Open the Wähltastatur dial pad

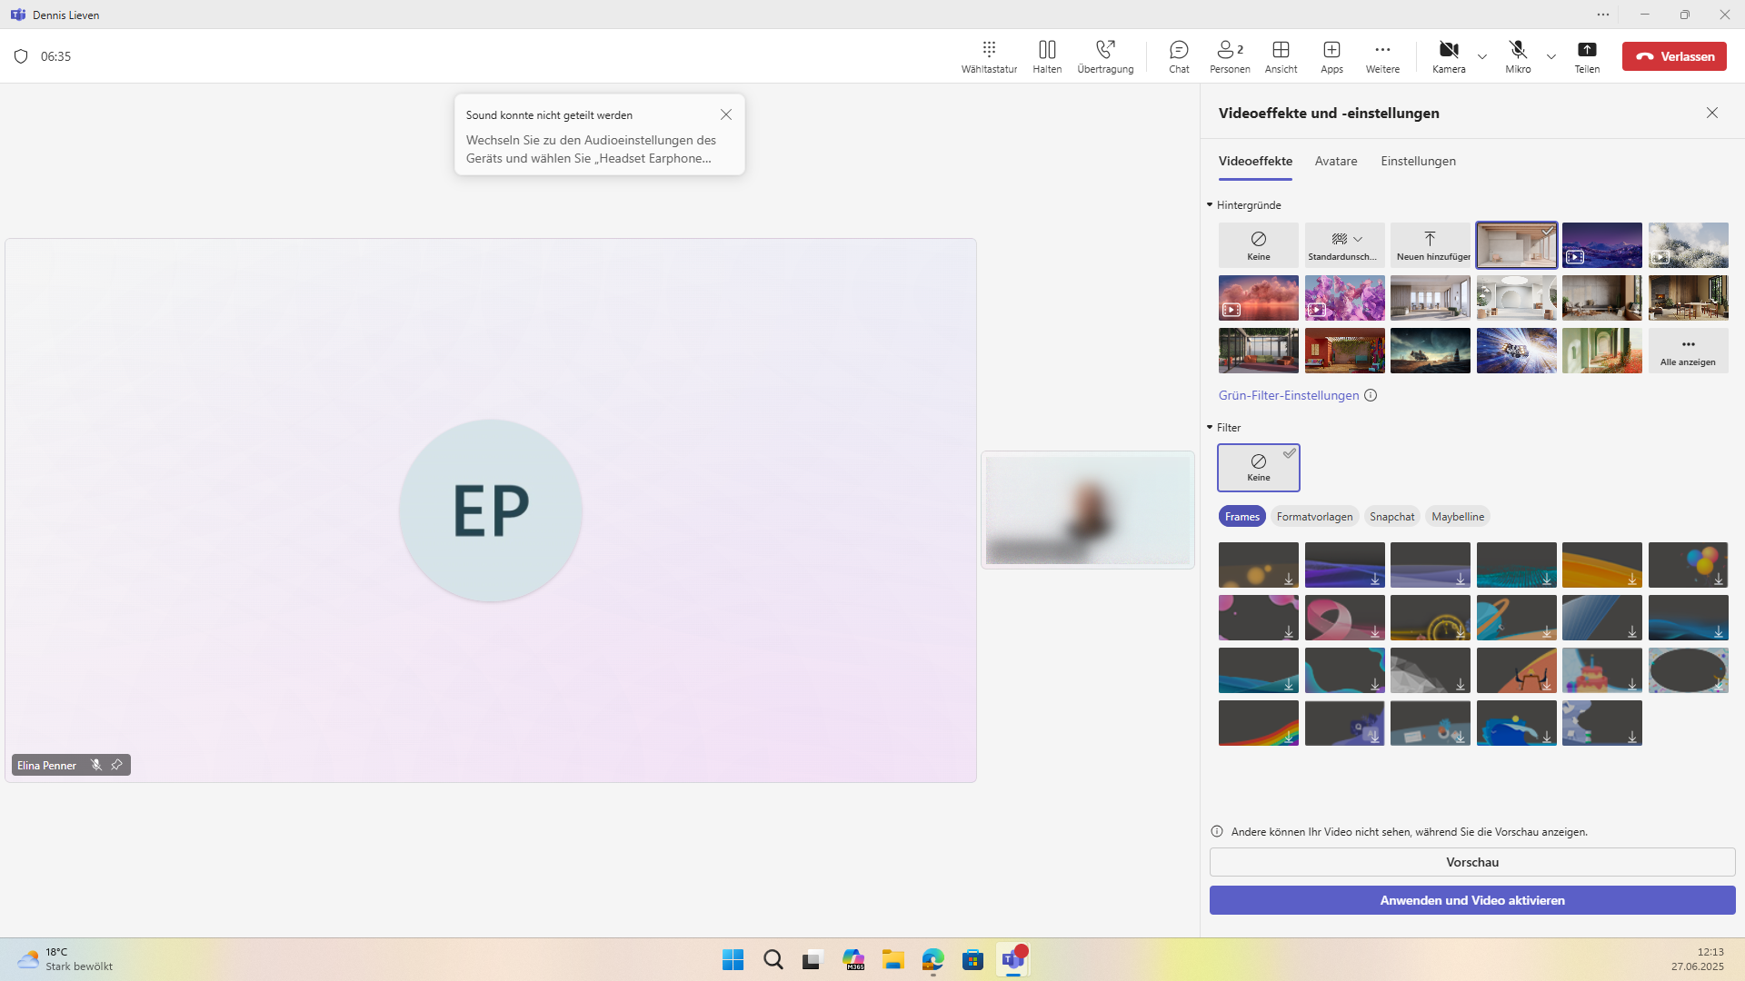(x=989, y=55)
